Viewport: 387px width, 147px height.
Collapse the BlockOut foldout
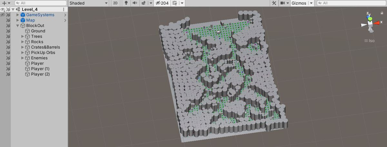[18, 26]
